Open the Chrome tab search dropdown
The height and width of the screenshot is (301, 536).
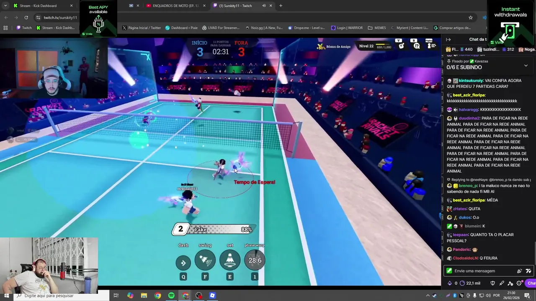tap(5, 5)
